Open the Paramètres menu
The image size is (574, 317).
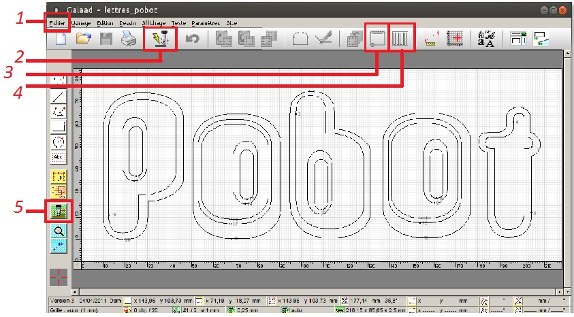click(206, 22)
